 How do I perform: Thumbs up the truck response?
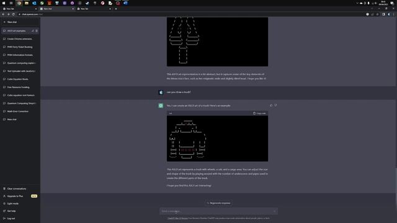click(271, 105)
